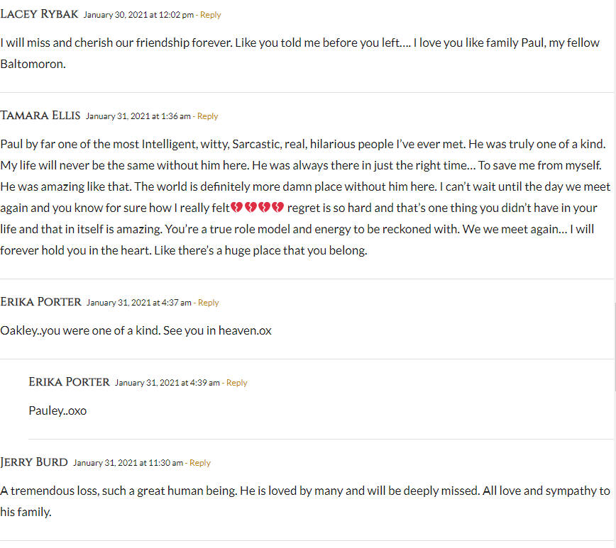Click the January 31, 2021 1:36 am timestamp

click(138, 116)
